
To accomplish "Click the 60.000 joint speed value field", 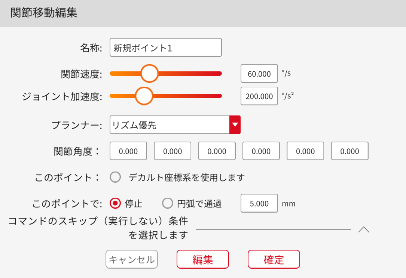I will (259, 74).
